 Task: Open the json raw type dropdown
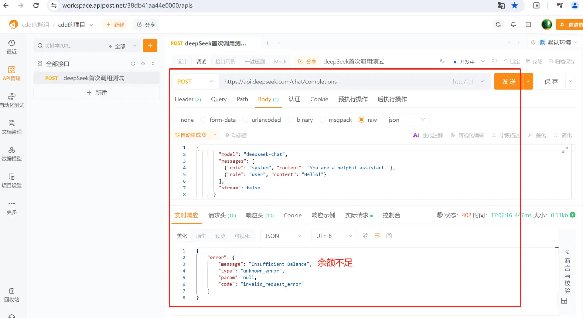coord(407,120)
